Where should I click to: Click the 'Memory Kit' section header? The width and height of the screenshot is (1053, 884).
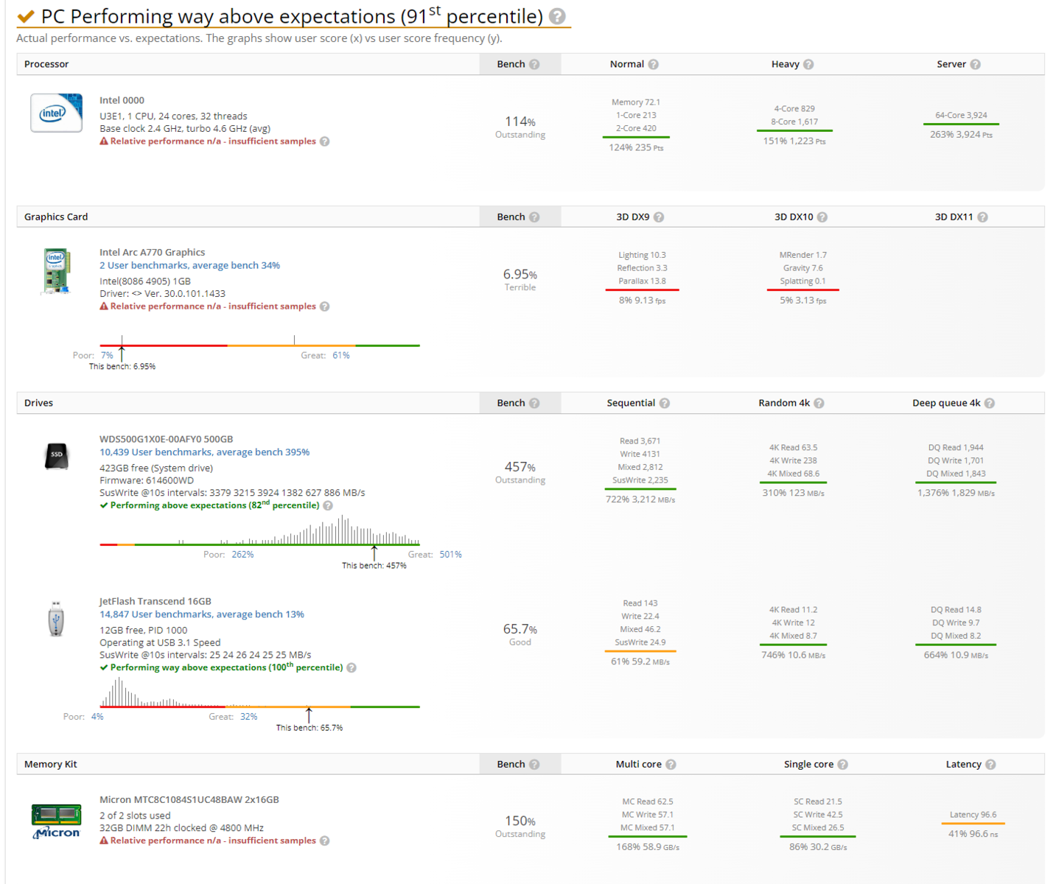(x=50, y=764)
